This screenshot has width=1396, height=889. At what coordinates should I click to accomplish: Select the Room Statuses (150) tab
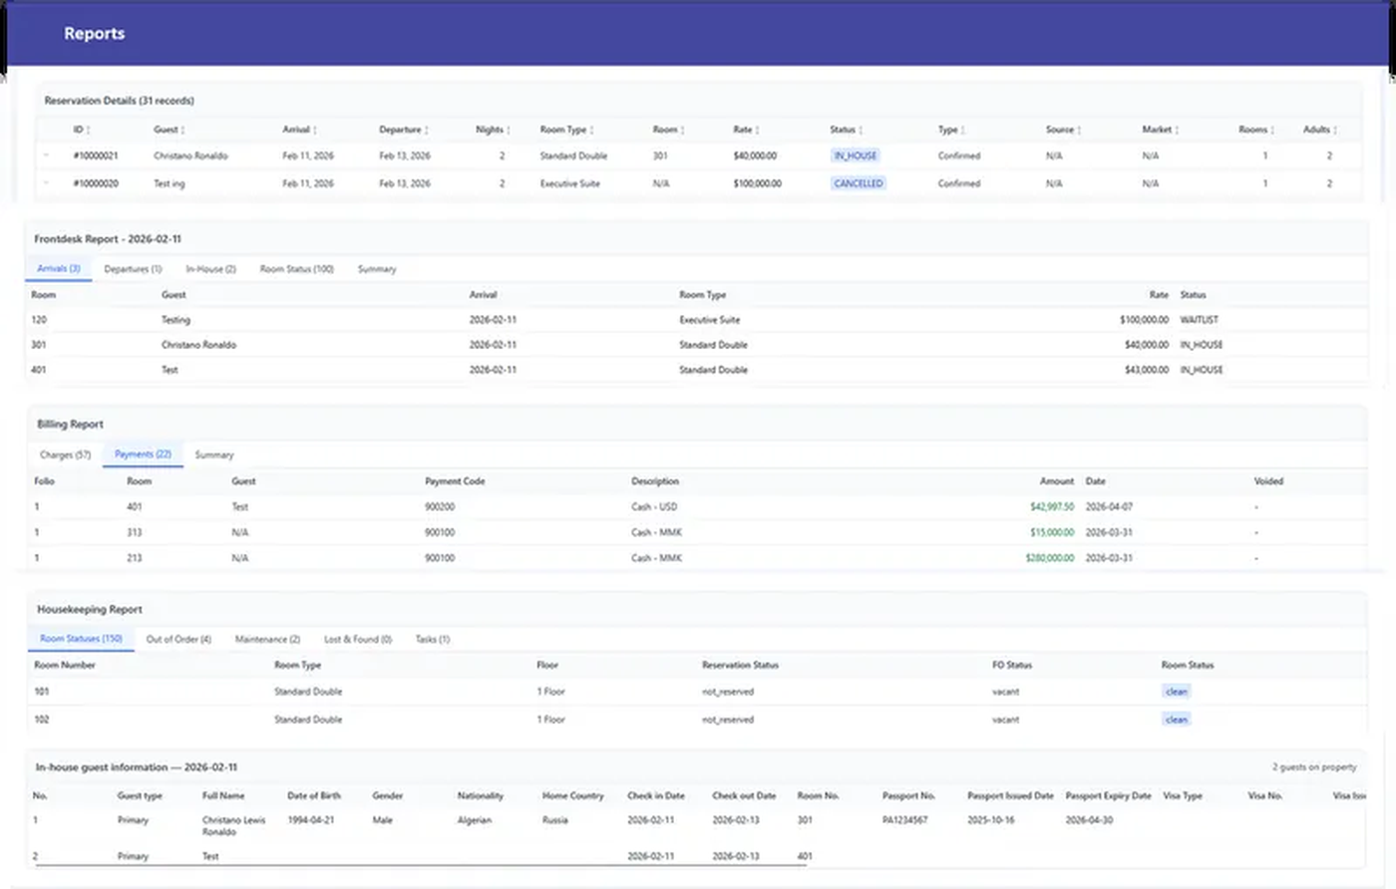tap(81, 639)
